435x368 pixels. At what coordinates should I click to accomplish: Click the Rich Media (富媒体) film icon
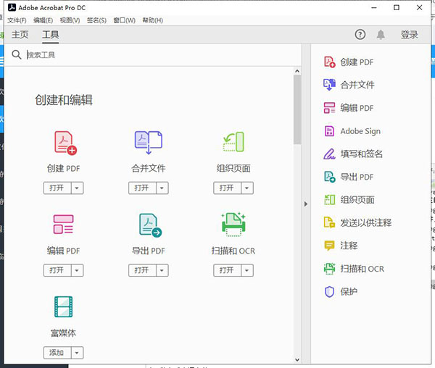pos(64,306)
